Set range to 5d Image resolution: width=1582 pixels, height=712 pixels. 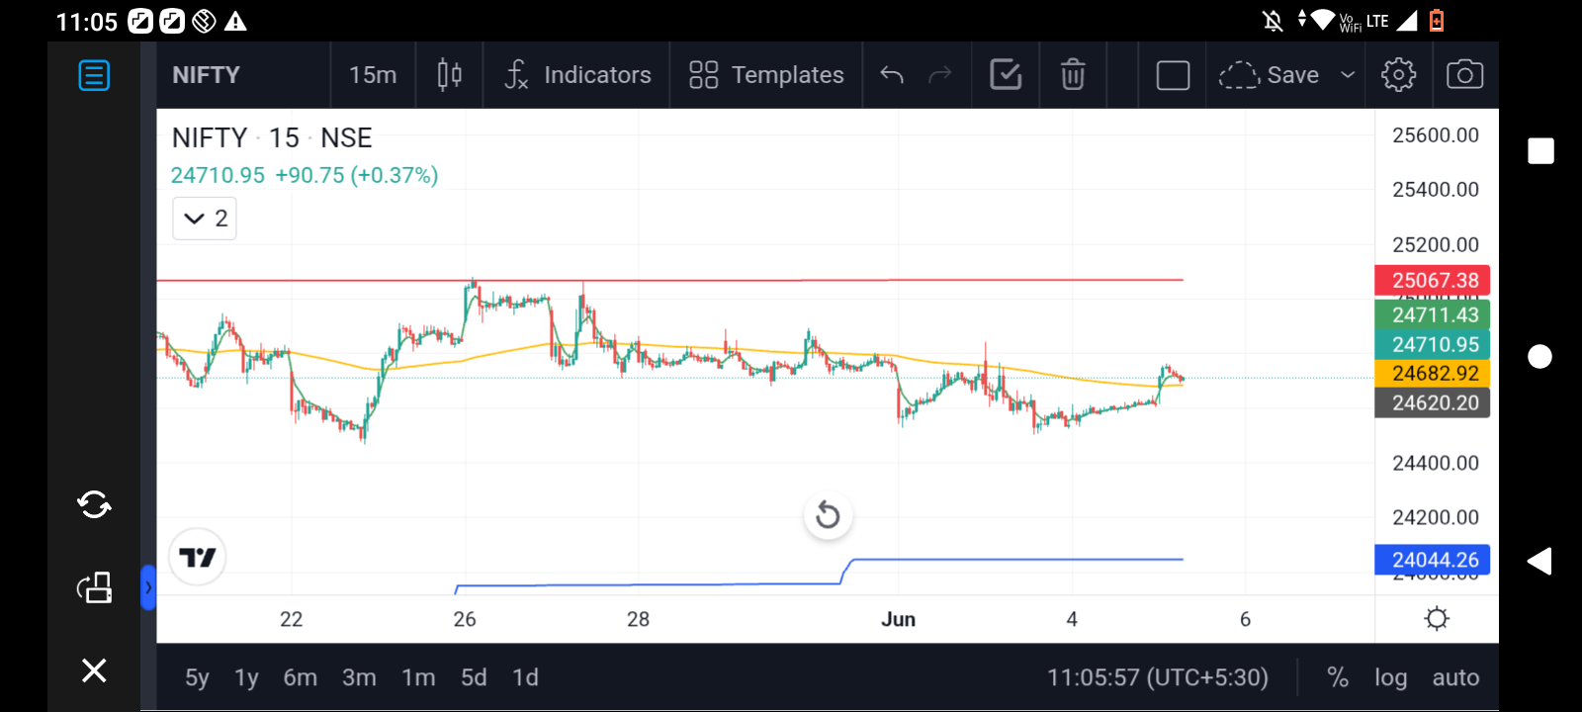(x=474, y=677)
